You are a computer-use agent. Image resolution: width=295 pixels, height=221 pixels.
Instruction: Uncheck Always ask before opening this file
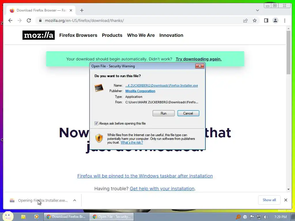96,123
